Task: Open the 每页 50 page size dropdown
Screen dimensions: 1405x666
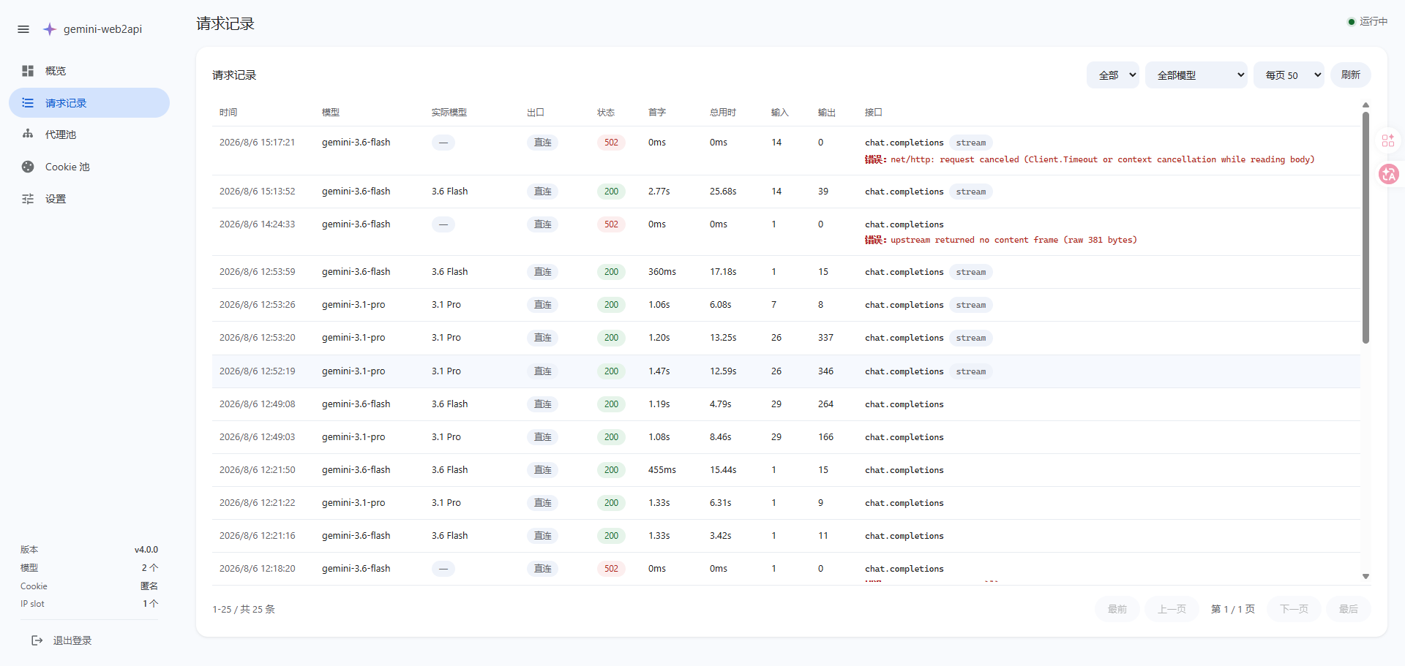Action: [x=1289, y=75]
